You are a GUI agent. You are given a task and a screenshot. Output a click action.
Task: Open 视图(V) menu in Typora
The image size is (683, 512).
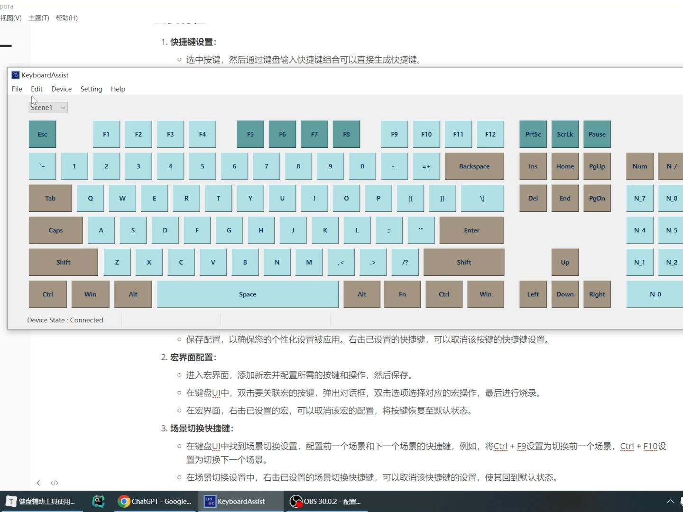(x=11, y=18)
